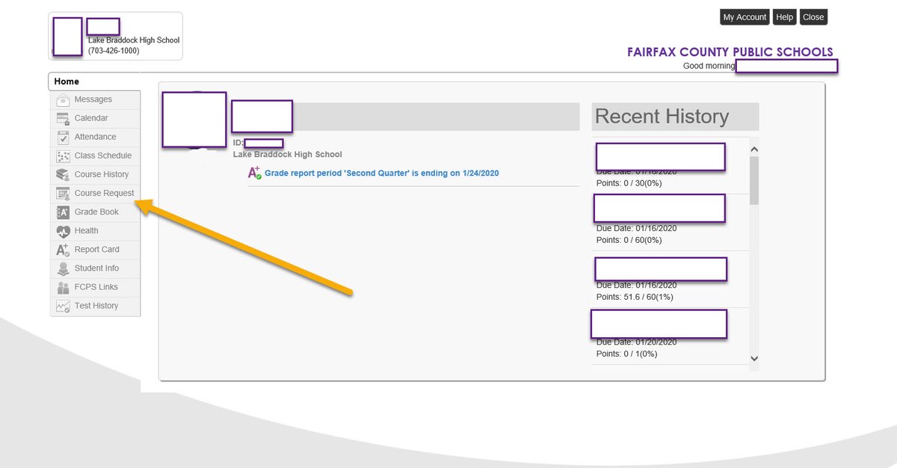Click the 'Points: 0 / 60(0%)' entry

[x=629, y=240]
